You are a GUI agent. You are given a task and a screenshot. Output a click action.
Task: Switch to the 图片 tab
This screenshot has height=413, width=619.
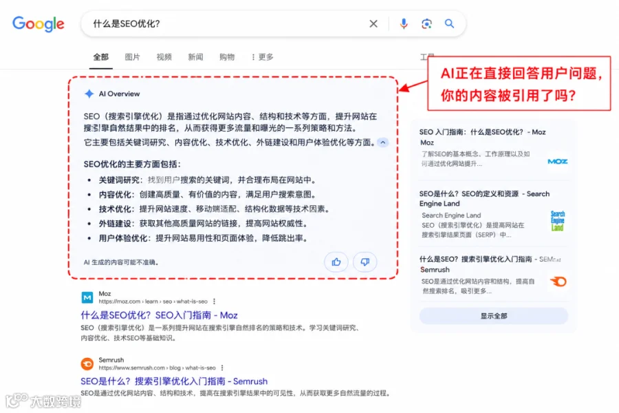click(x=132, y=57)
